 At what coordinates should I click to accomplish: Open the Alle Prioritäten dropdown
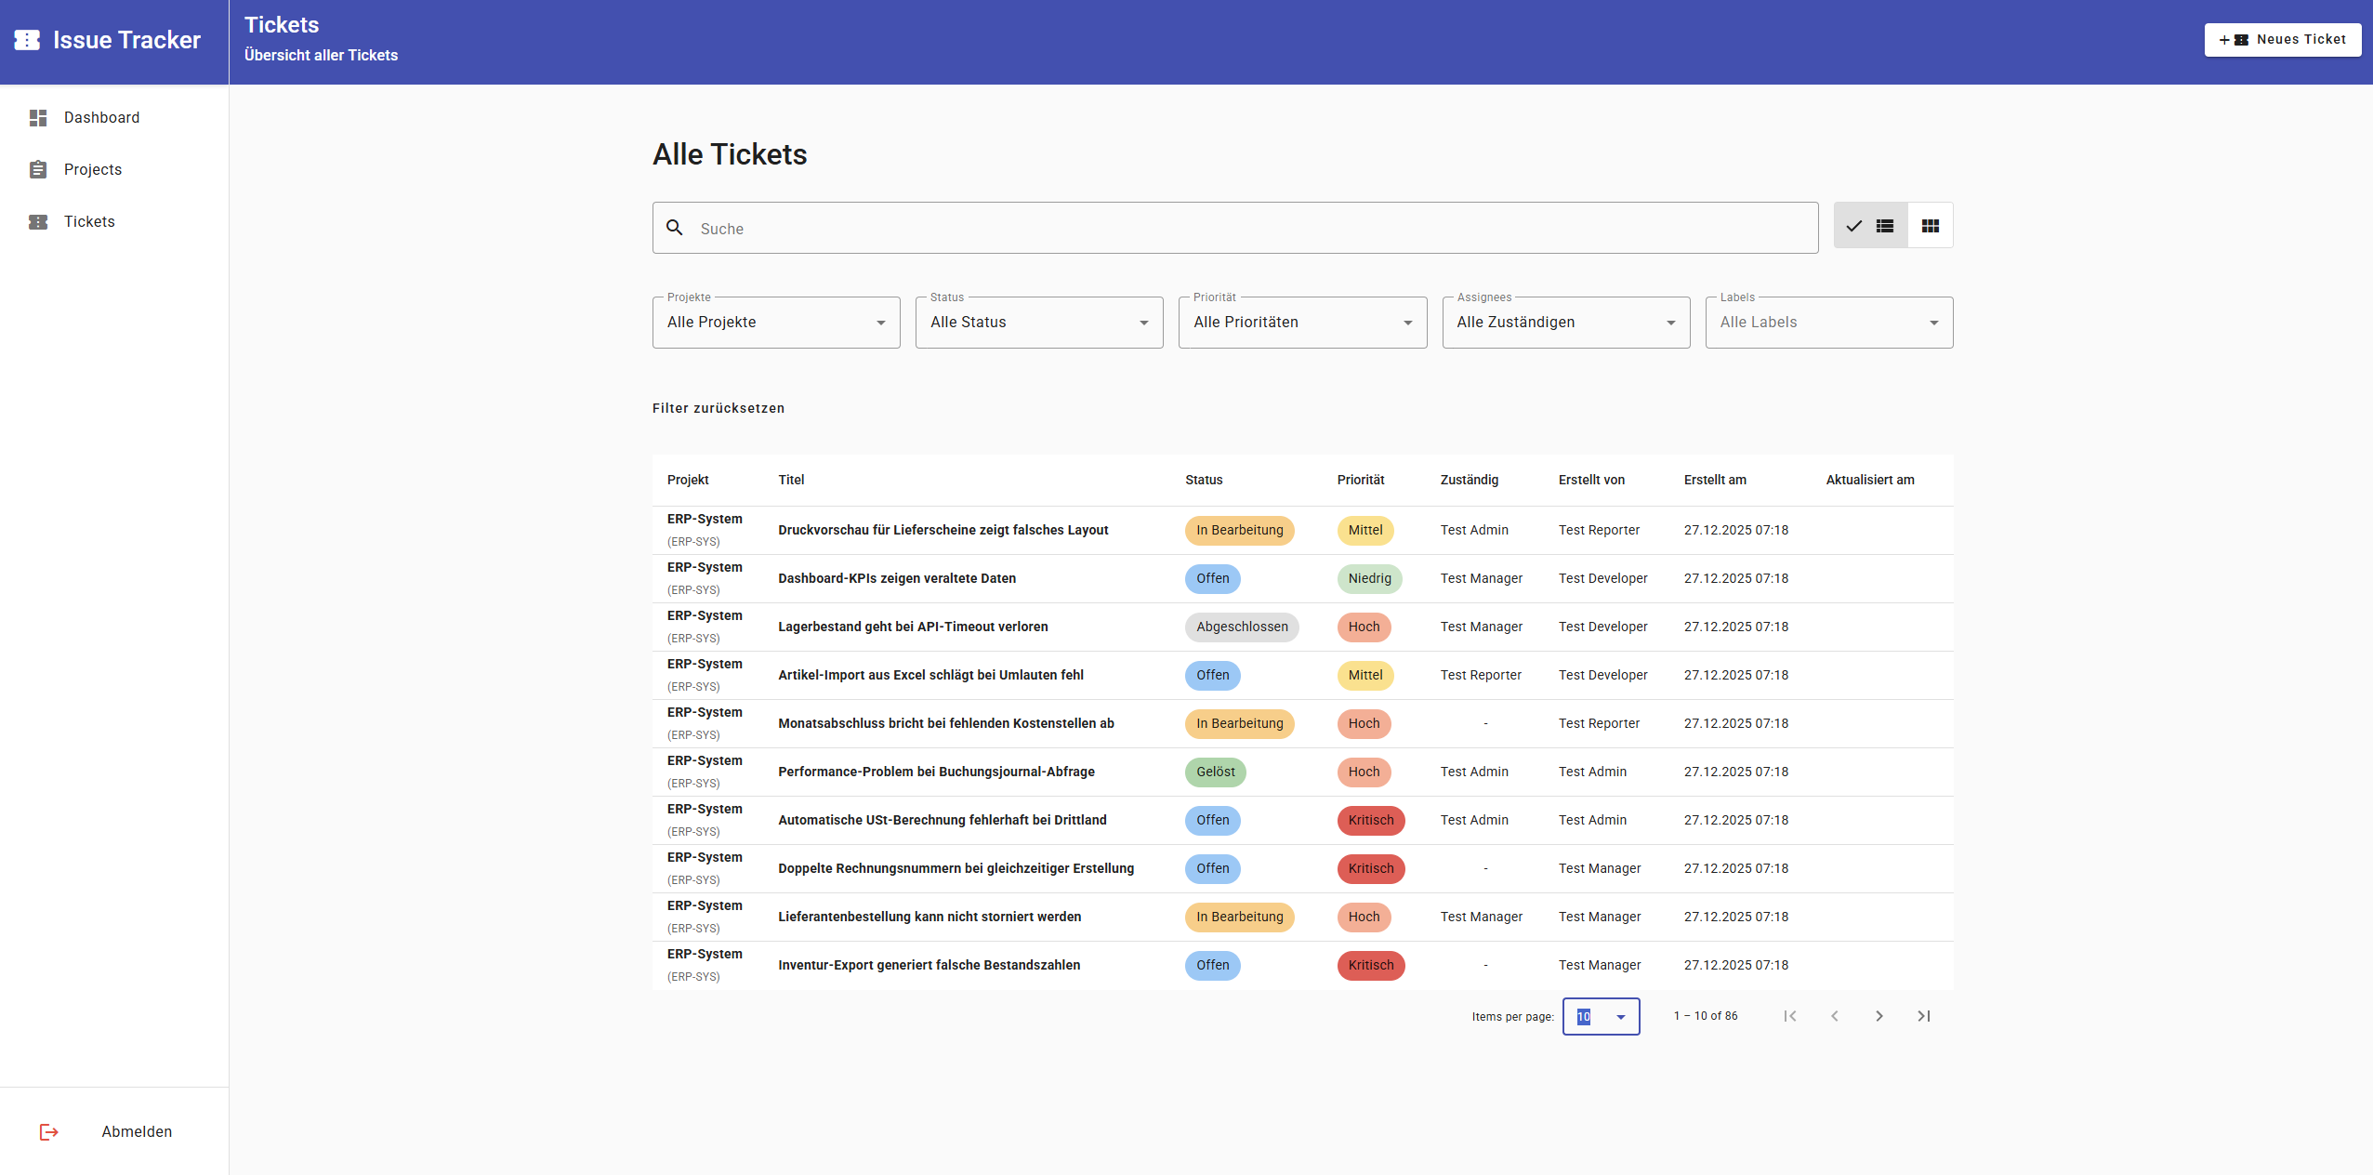pos(1302,323)
